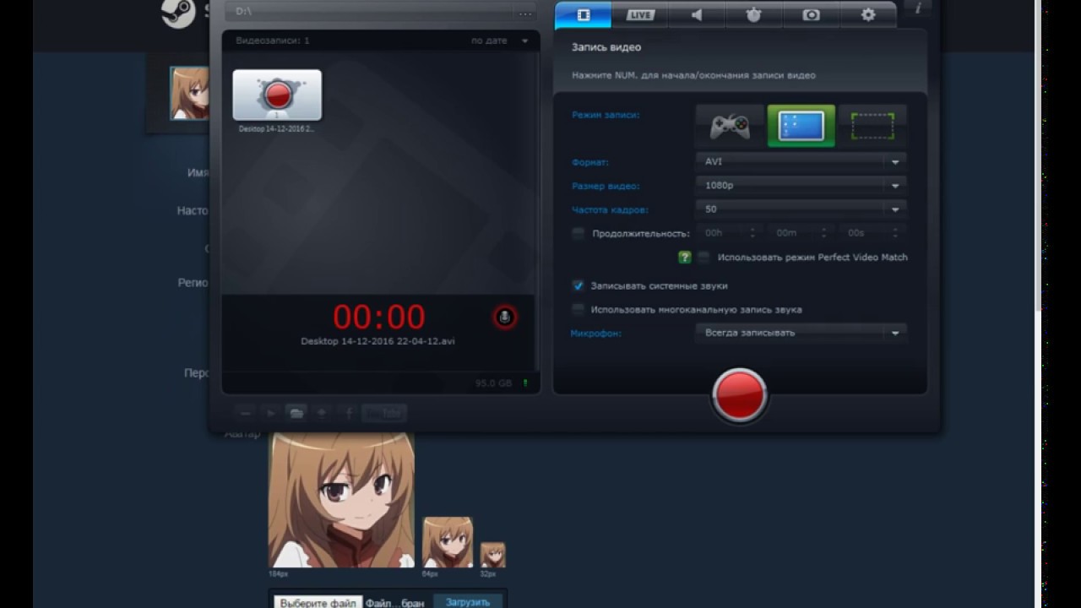Select the Desktop 14-12-2016 recording thumbnail
Image resolution: width=1081 pixels, height=608 pixels.
tap(277, 95)
